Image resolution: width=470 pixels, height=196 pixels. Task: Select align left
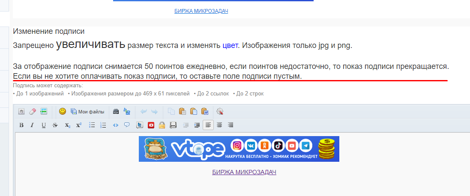[208, 125]
